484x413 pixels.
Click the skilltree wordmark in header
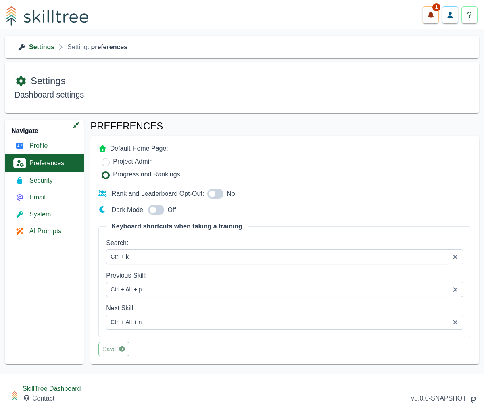pos(56,17)
